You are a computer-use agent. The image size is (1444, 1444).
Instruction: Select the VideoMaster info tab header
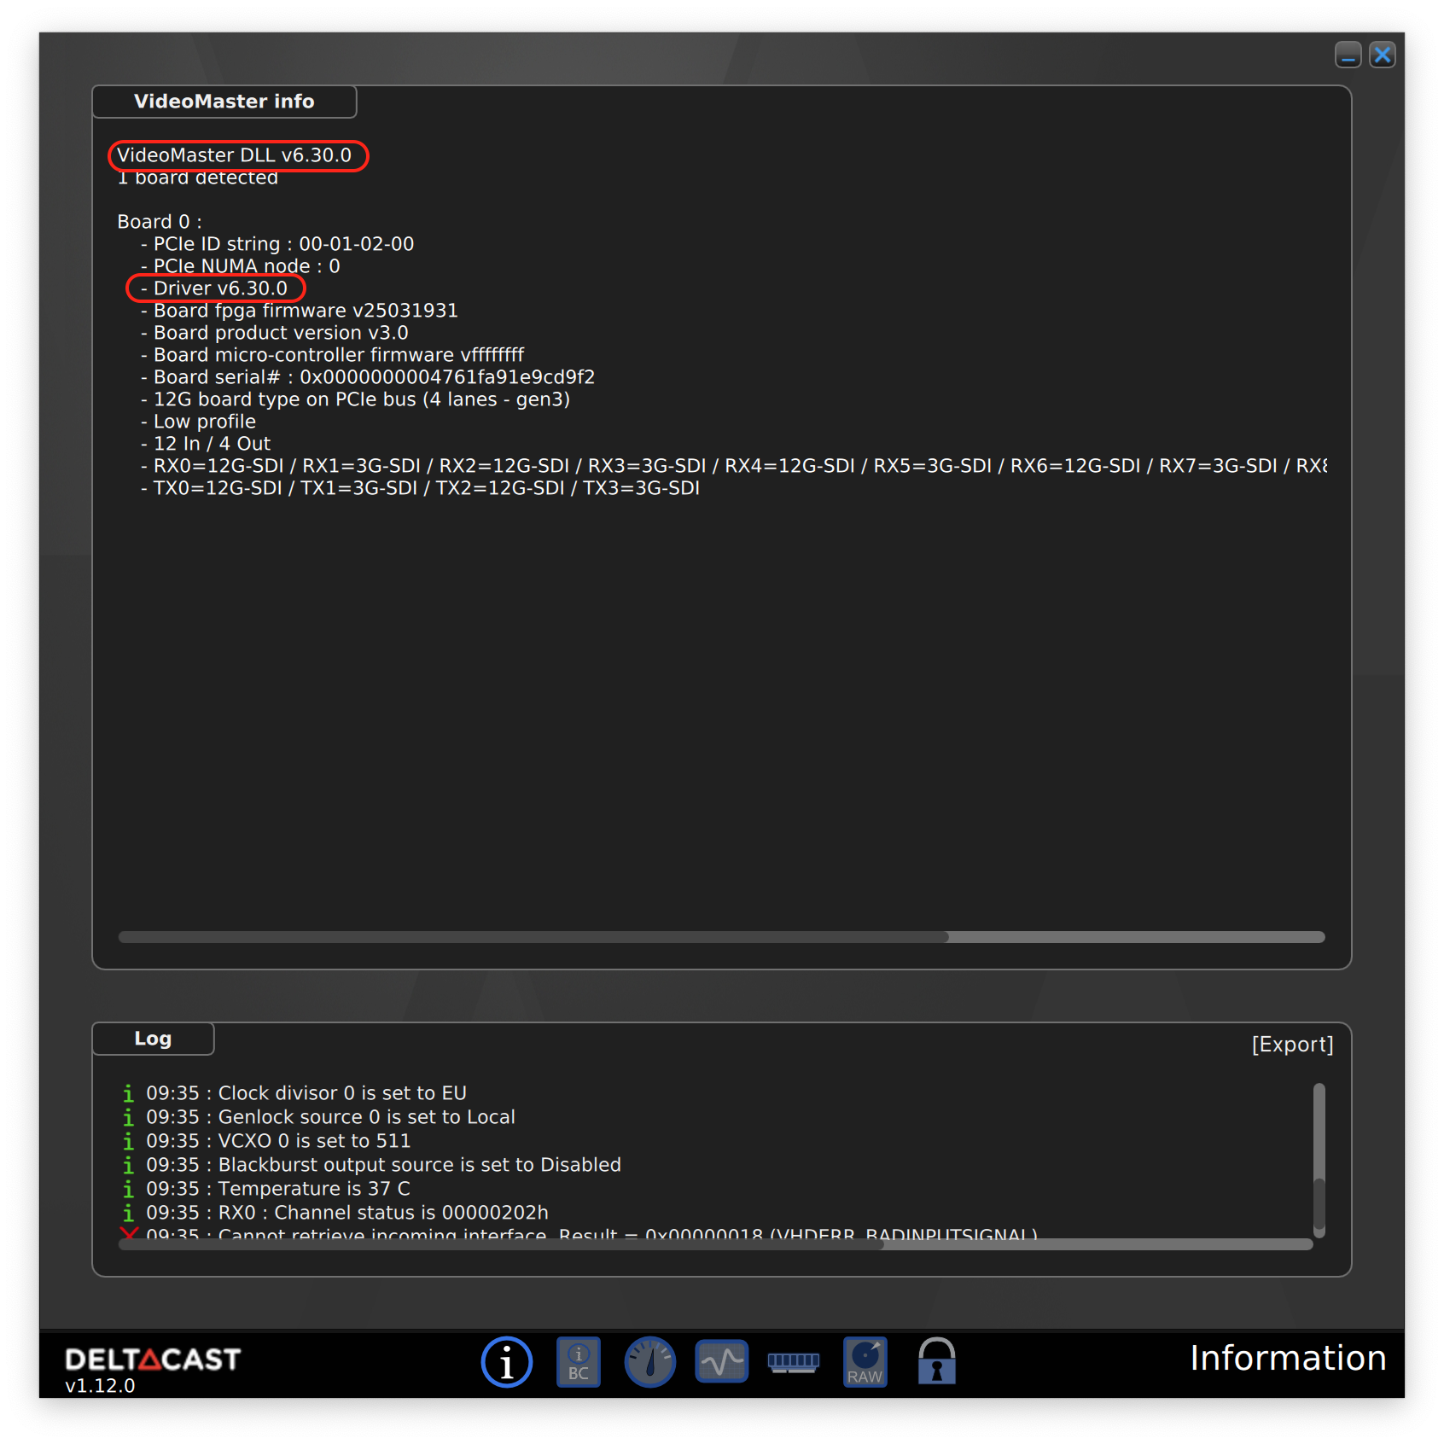click(224, 102)
